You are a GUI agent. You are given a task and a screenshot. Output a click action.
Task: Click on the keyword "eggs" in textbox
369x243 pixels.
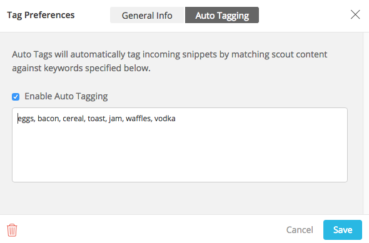pos(26,119)
